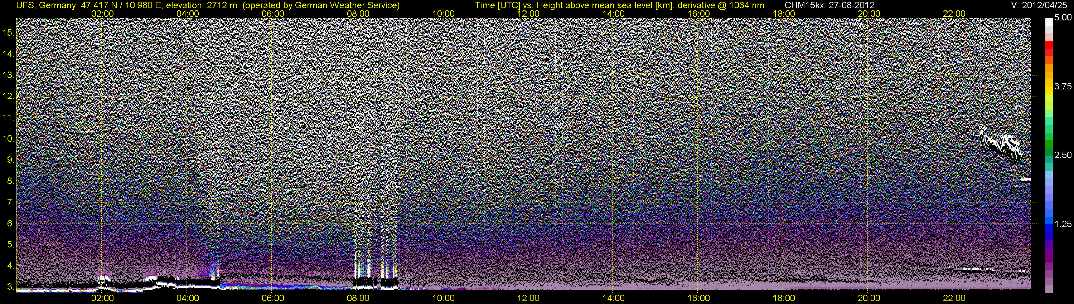Click the '15.' height axis label
1074x304 pixels.
point(8,33)
